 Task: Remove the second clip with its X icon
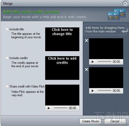(86, 70)
